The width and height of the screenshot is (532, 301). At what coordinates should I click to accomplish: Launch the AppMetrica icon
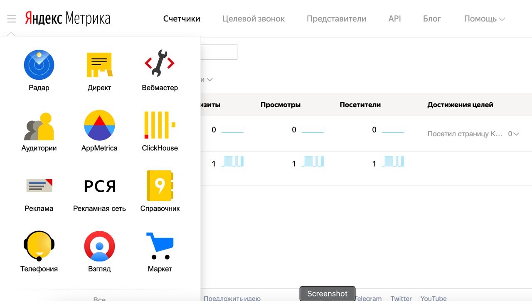[x=99, y=125]
